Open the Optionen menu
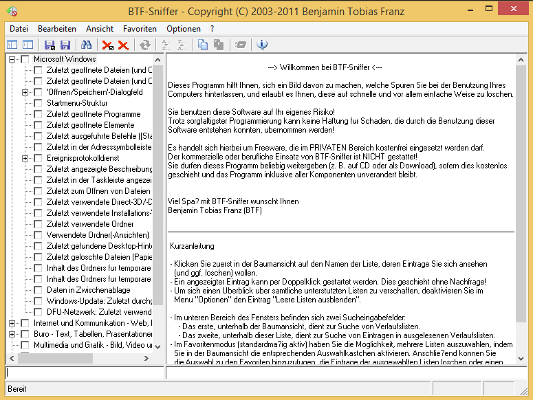533x400 pixels. coord(184,29)
